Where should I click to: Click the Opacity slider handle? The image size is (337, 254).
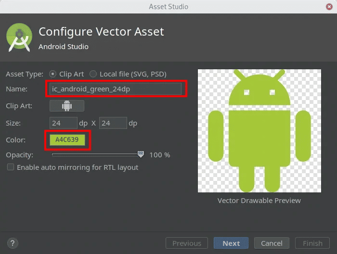tap(141, 154)
